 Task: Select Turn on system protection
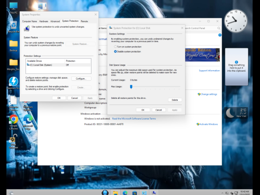[127, 47]
